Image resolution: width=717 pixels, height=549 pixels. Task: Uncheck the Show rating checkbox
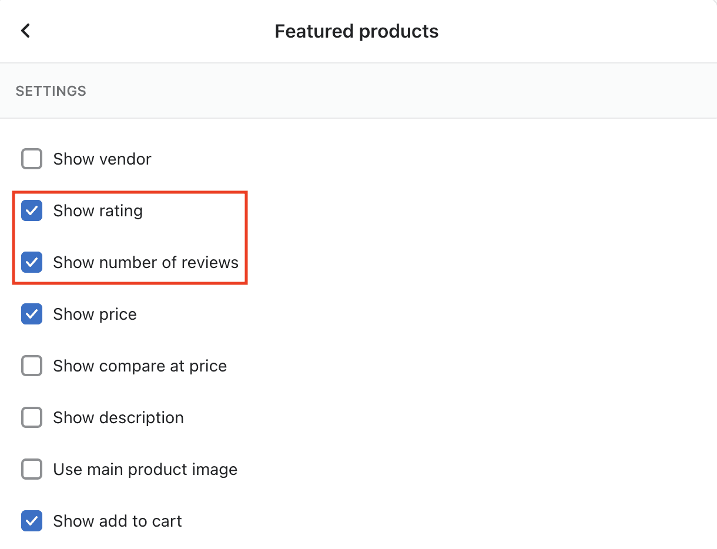click(32, 211)
